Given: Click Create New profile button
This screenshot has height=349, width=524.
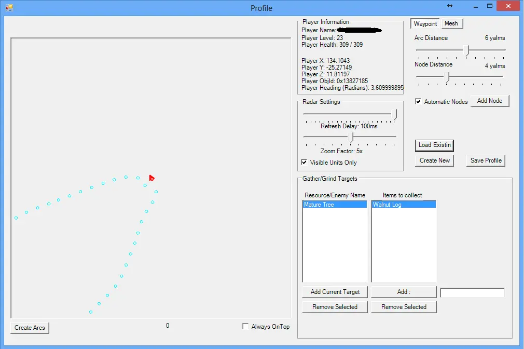Looking at the screenshot, I should click(435, 160).
